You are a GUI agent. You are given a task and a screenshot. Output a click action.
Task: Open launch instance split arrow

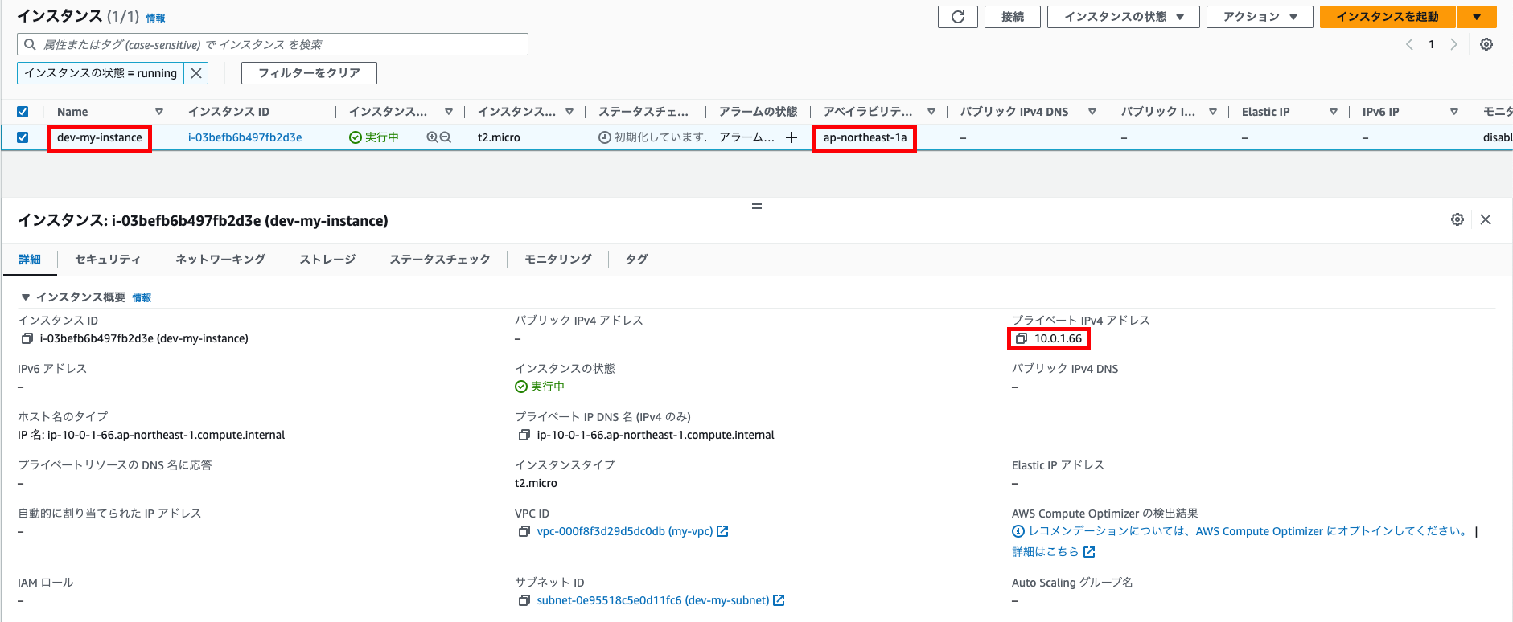[x=1477, y=17]
